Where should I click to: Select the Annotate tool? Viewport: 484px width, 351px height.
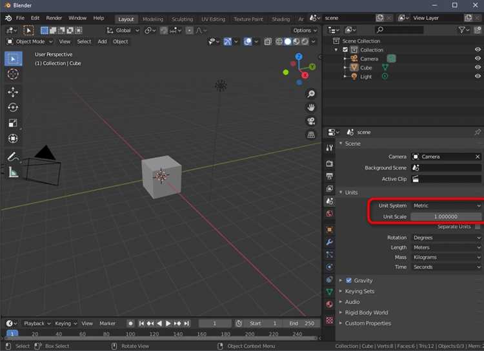[x=13, y=157]
